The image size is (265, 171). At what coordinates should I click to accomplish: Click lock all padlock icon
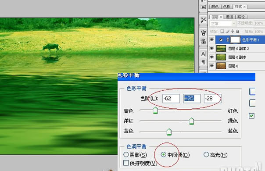pyautogui.click(x=238, y=31)
